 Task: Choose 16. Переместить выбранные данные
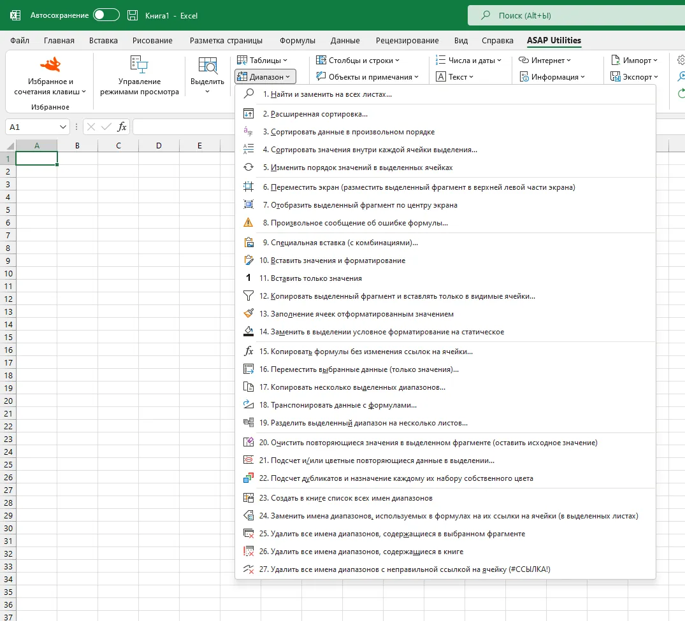click(x=445, y=369)
